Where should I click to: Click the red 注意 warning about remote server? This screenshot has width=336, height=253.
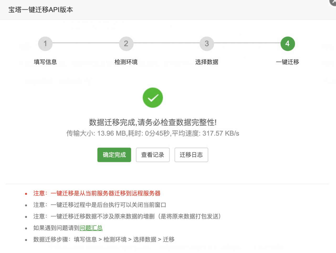point(97,193)
